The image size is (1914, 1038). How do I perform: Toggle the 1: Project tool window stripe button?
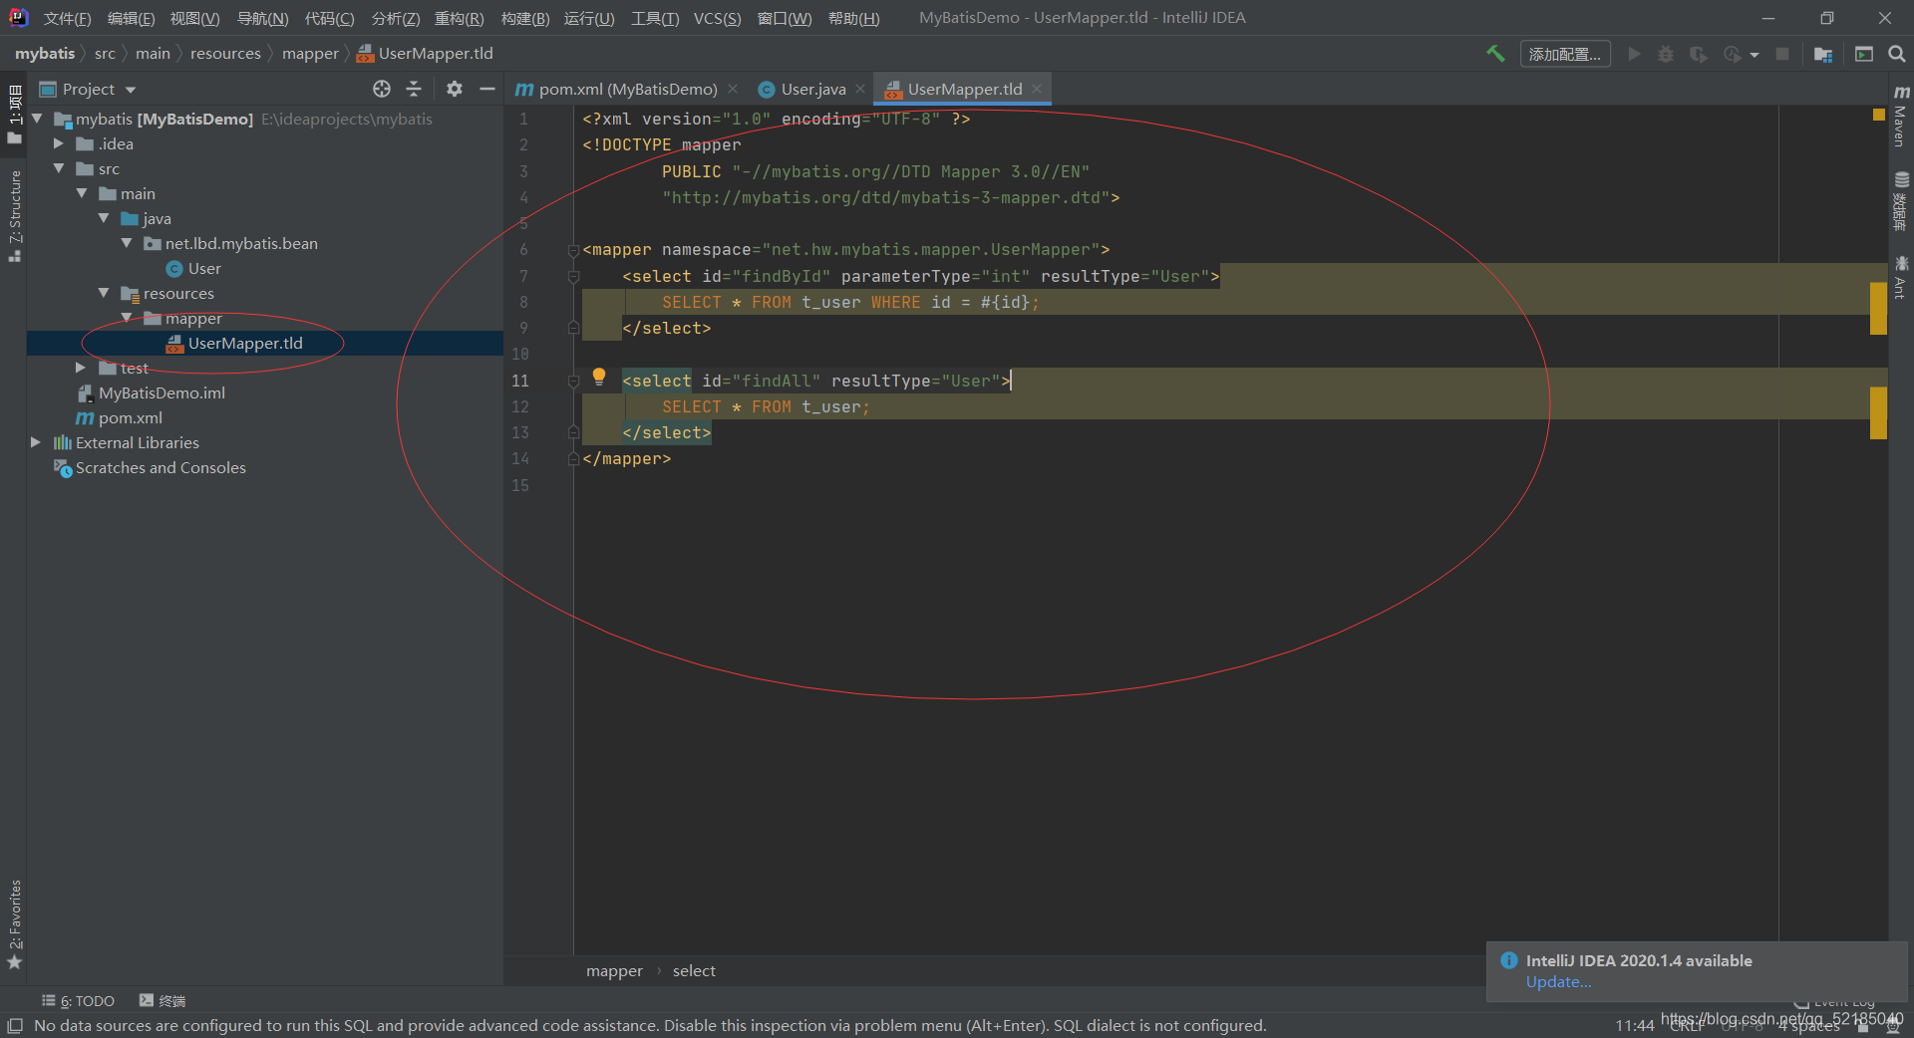(14, 113)
